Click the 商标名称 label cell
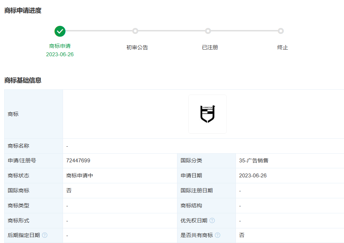This screenshot has width=344, height=243. (34, 146)
